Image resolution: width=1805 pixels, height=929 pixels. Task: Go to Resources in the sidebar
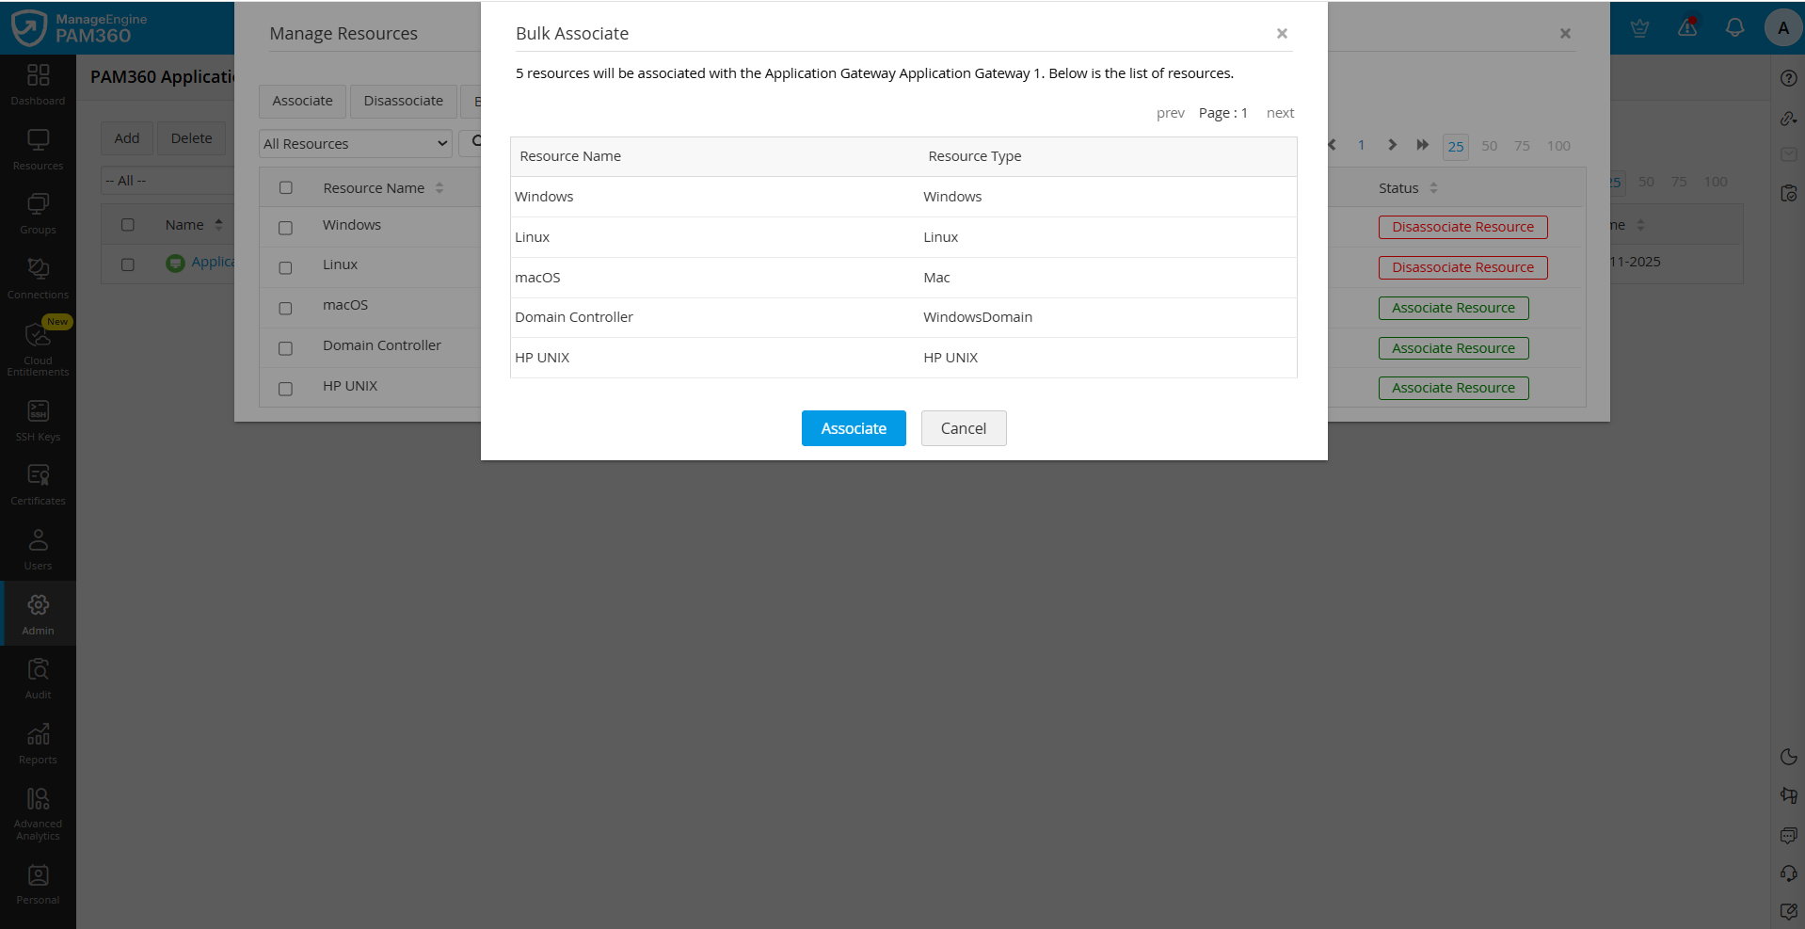tap(38, 149)
